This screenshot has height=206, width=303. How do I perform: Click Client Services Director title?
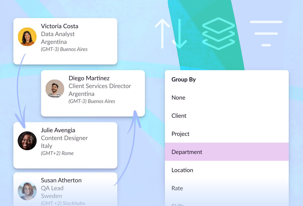[100, 86]
